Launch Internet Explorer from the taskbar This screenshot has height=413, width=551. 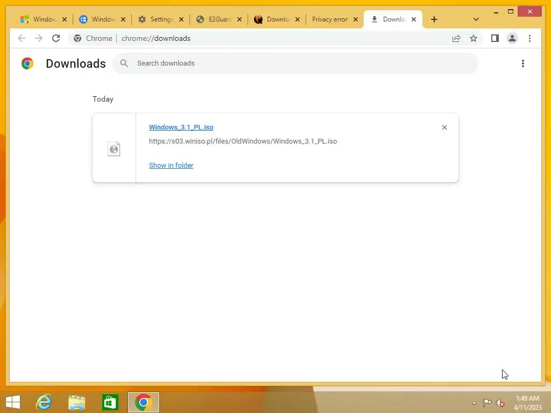(44, 402)
